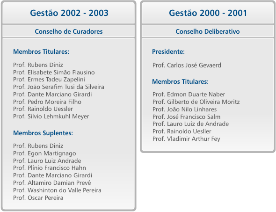This screenshot has width=276, height=212.
Task: Click the Gestão 2002 - 2003 heading
Action: pos(69,13)
